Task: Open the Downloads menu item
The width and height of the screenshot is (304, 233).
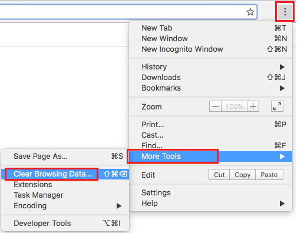Action: click(210, 78)
